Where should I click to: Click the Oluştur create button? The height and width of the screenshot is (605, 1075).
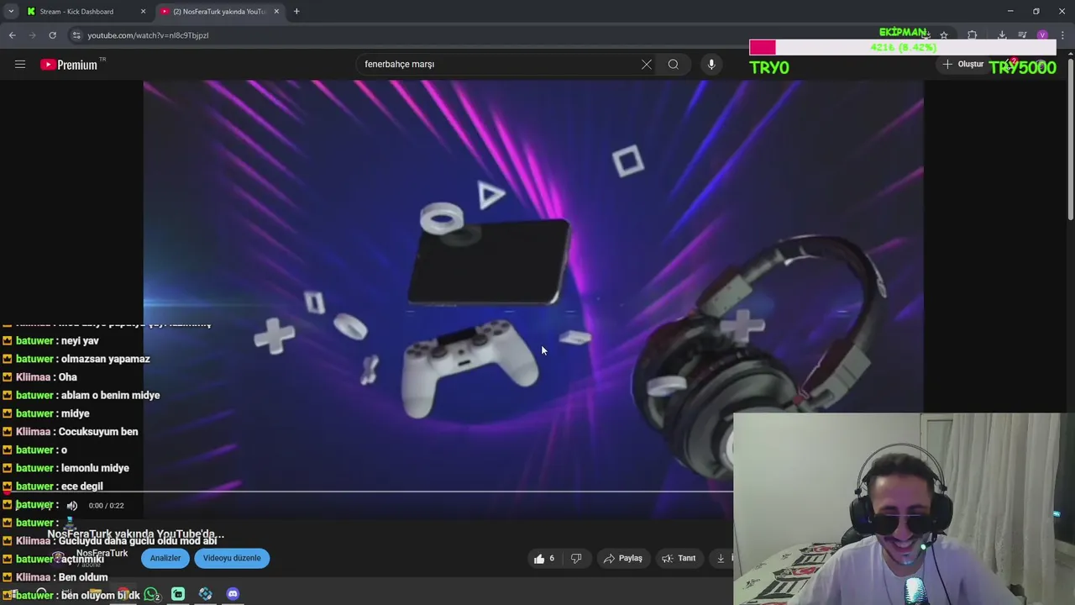pos(963,64)
